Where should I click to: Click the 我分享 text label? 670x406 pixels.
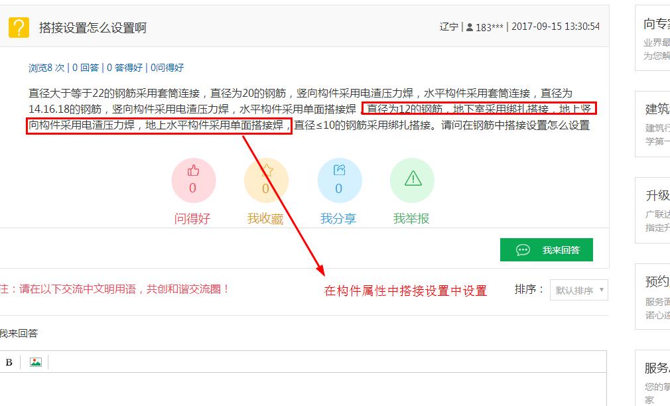[x=338, y=219]
